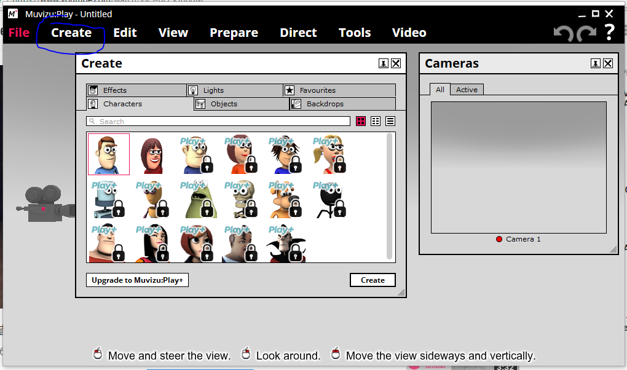This screenshot has width=627, height=370.
Task: Select locked grey-haired man character
Action: click(x=241, y=243)
